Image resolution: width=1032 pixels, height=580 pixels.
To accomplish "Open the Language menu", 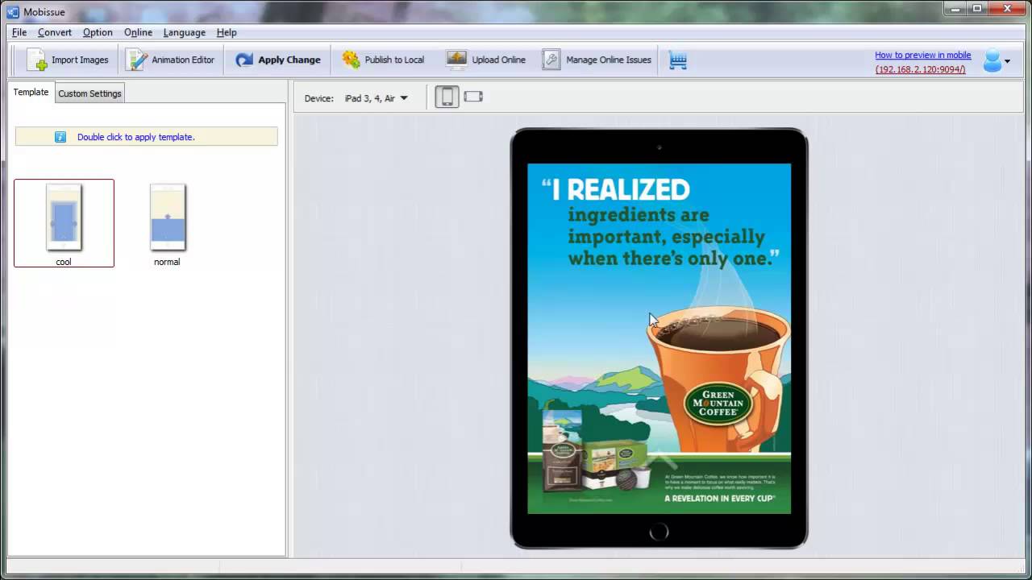I will pos(184,32).
